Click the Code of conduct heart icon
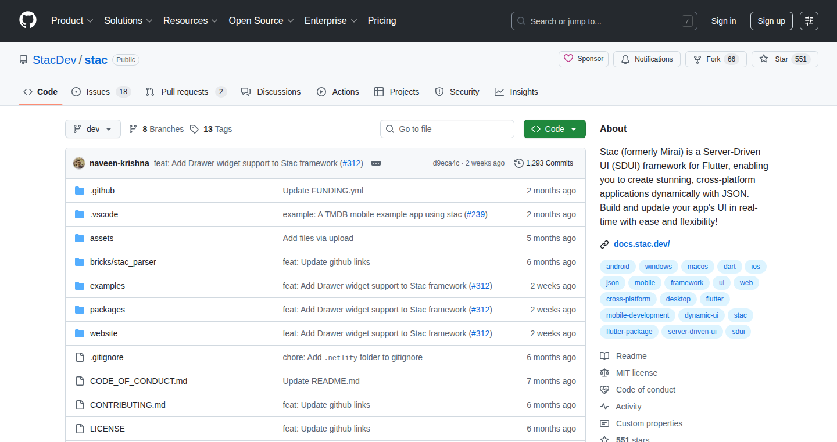This screenshot has width=837, height=442. click(x=604, y=390)
